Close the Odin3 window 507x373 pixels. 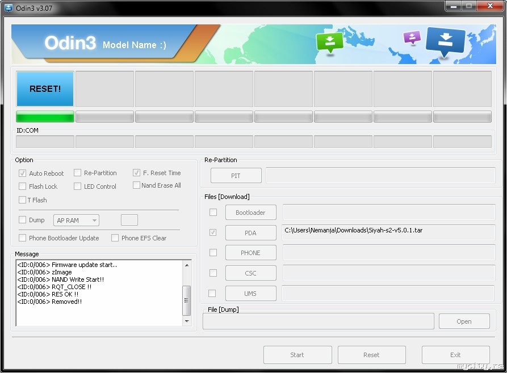[x=490, y=6]
